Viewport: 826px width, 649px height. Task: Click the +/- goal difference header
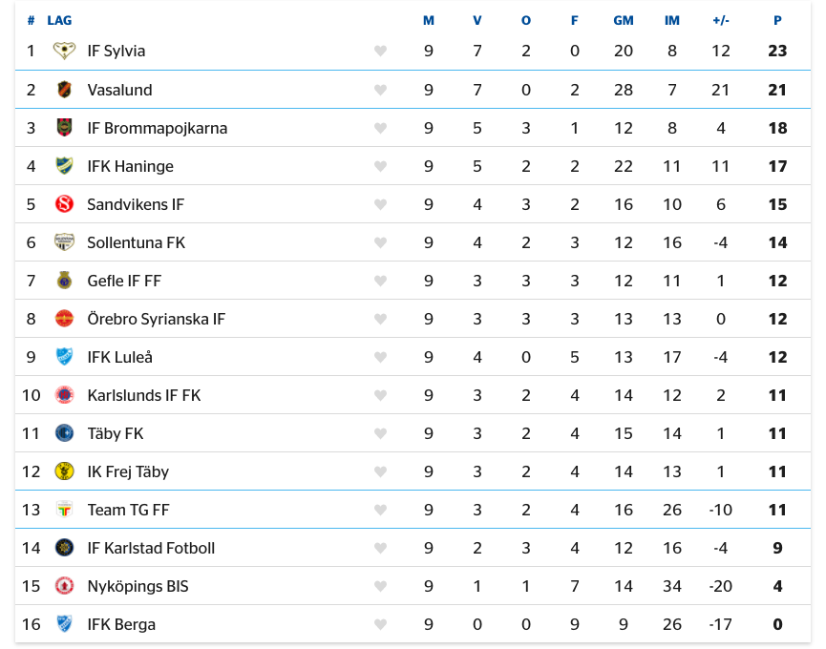721,21
